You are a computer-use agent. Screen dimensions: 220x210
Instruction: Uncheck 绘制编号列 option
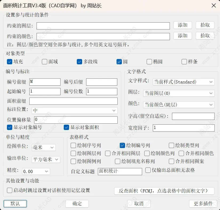coord(122,145)
